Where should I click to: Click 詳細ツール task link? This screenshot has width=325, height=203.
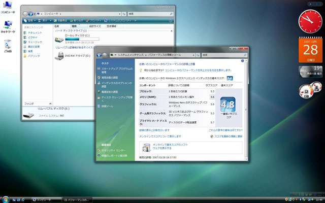click(x=107, y=106)
